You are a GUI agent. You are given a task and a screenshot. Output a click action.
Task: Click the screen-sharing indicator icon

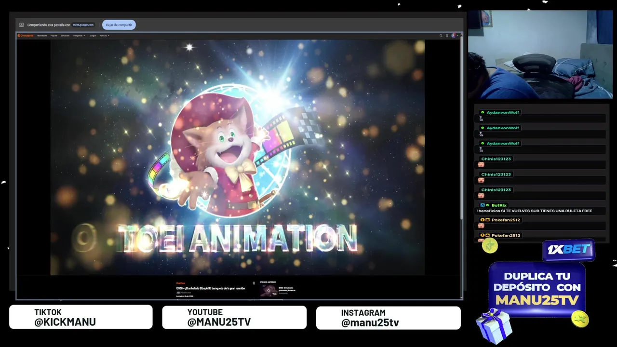tap(21, 25)
